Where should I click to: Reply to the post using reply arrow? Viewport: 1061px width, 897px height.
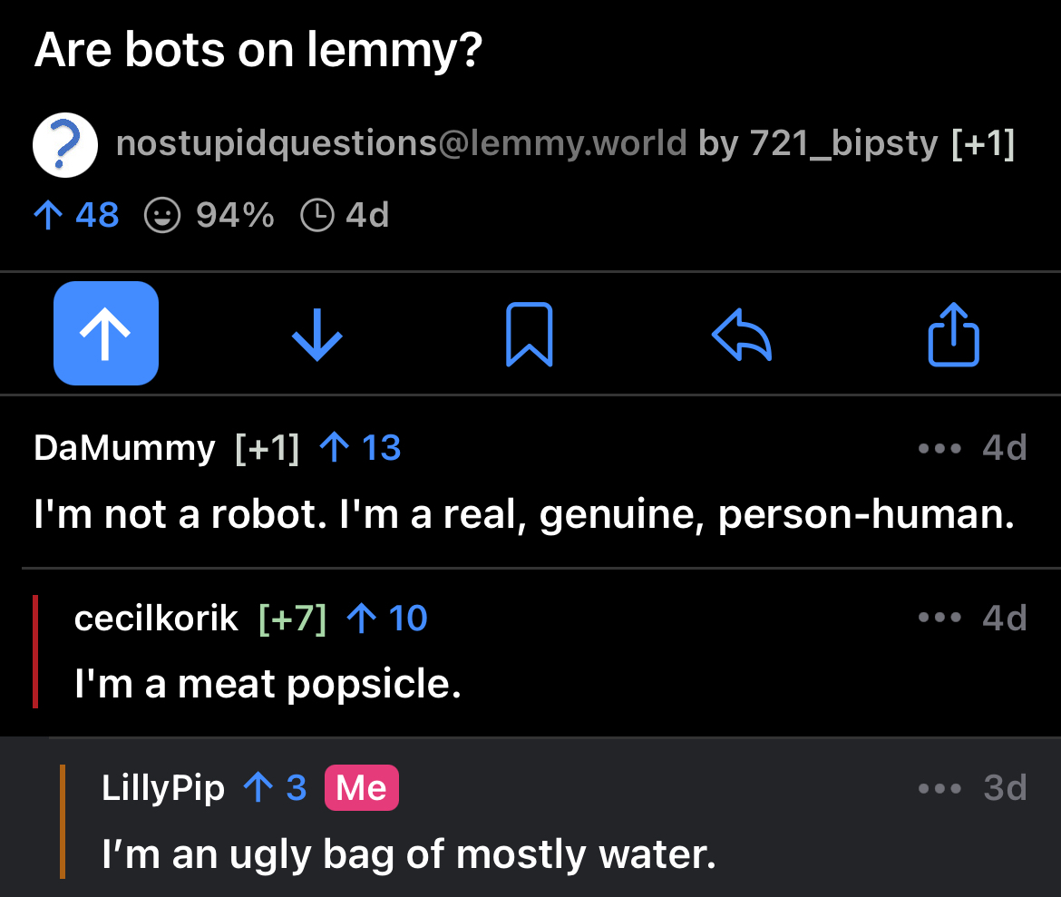point(741,333)
